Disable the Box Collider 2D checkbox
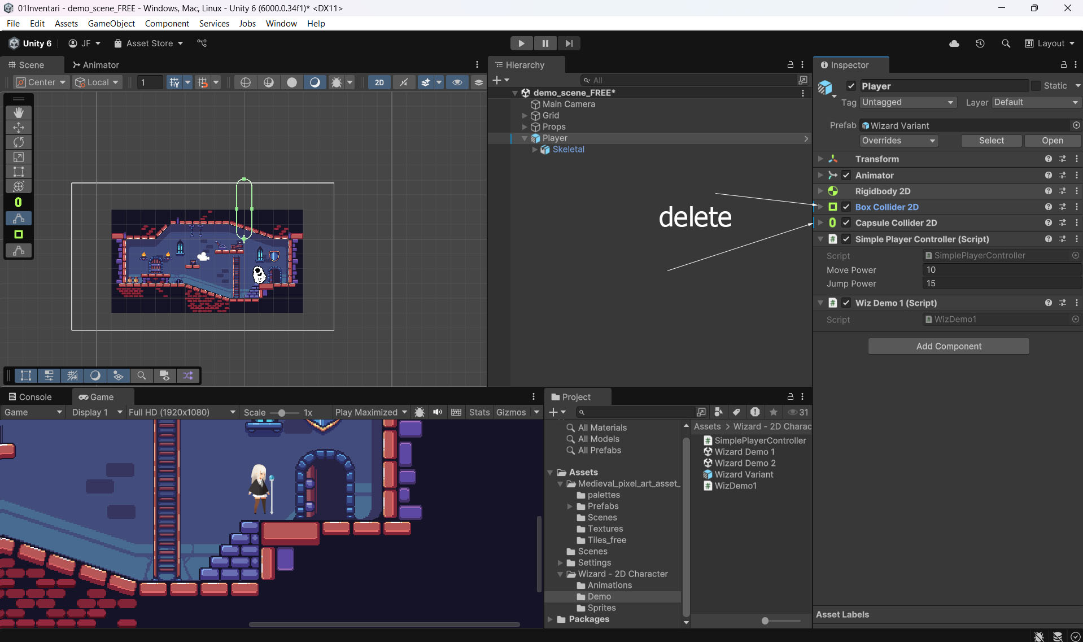 (846, 207)
